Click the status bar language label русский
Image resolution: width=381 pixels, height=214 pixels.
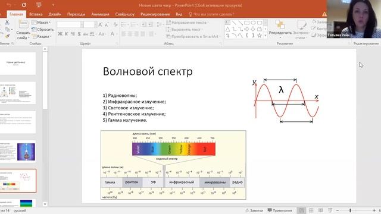[x=20, y=210]
